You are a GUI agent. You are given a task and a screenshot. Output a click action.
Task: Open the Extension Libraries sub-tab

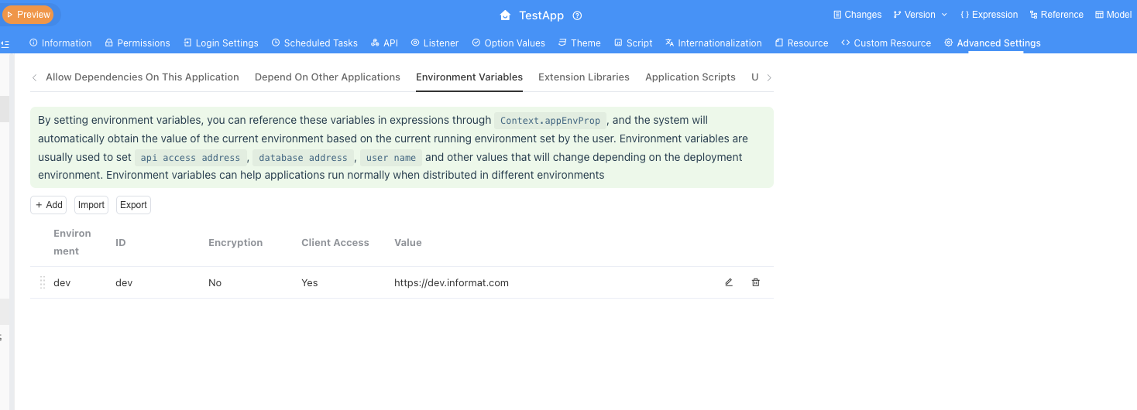pyautogui.click(x=584, y=77)
